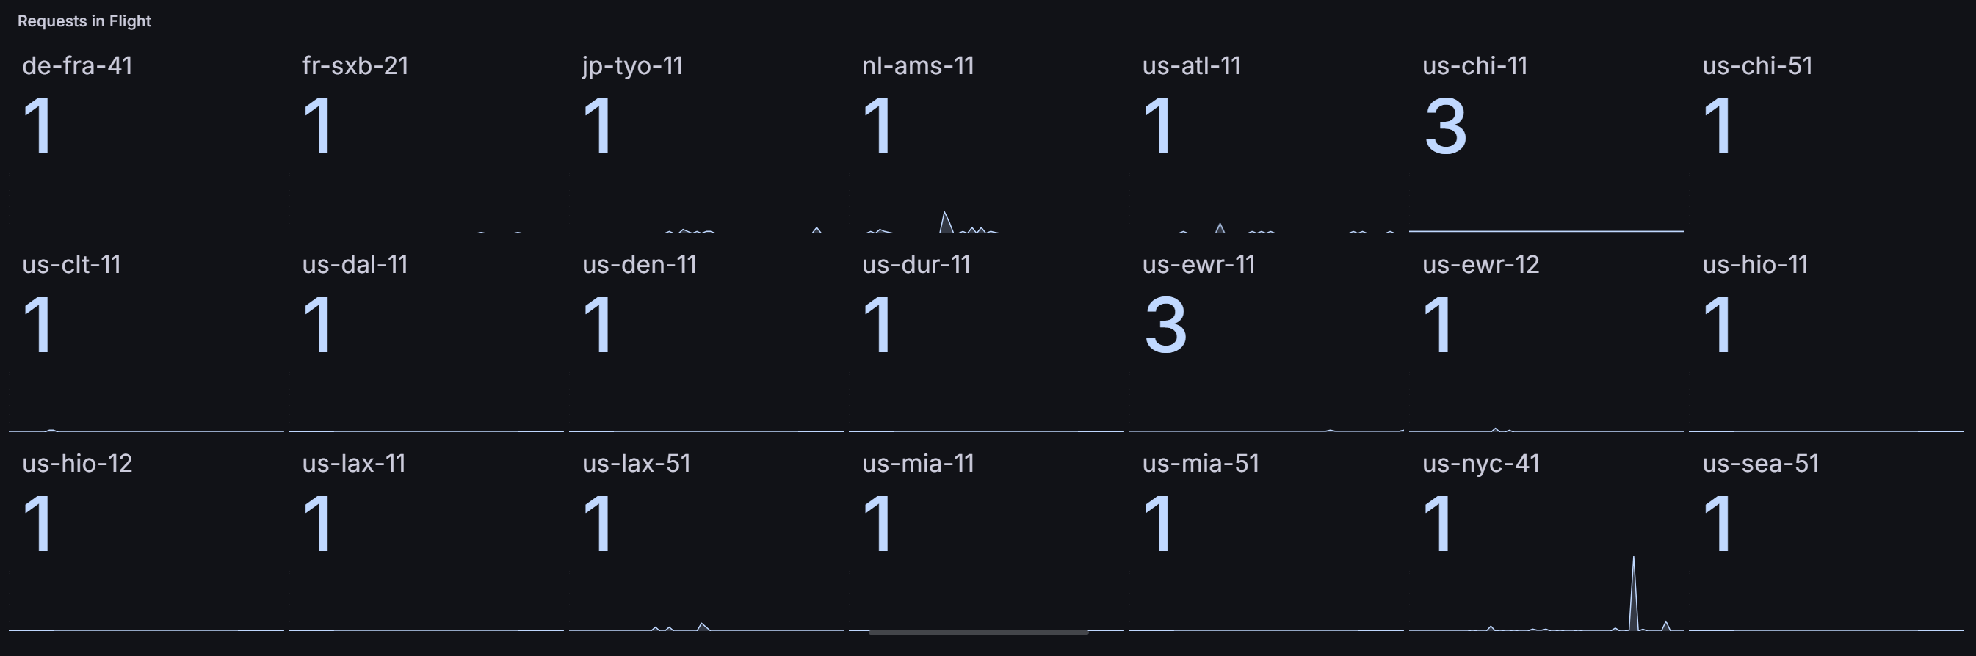
Task: Open the fr-sxb-21 stat label
Action: (355, 66)
